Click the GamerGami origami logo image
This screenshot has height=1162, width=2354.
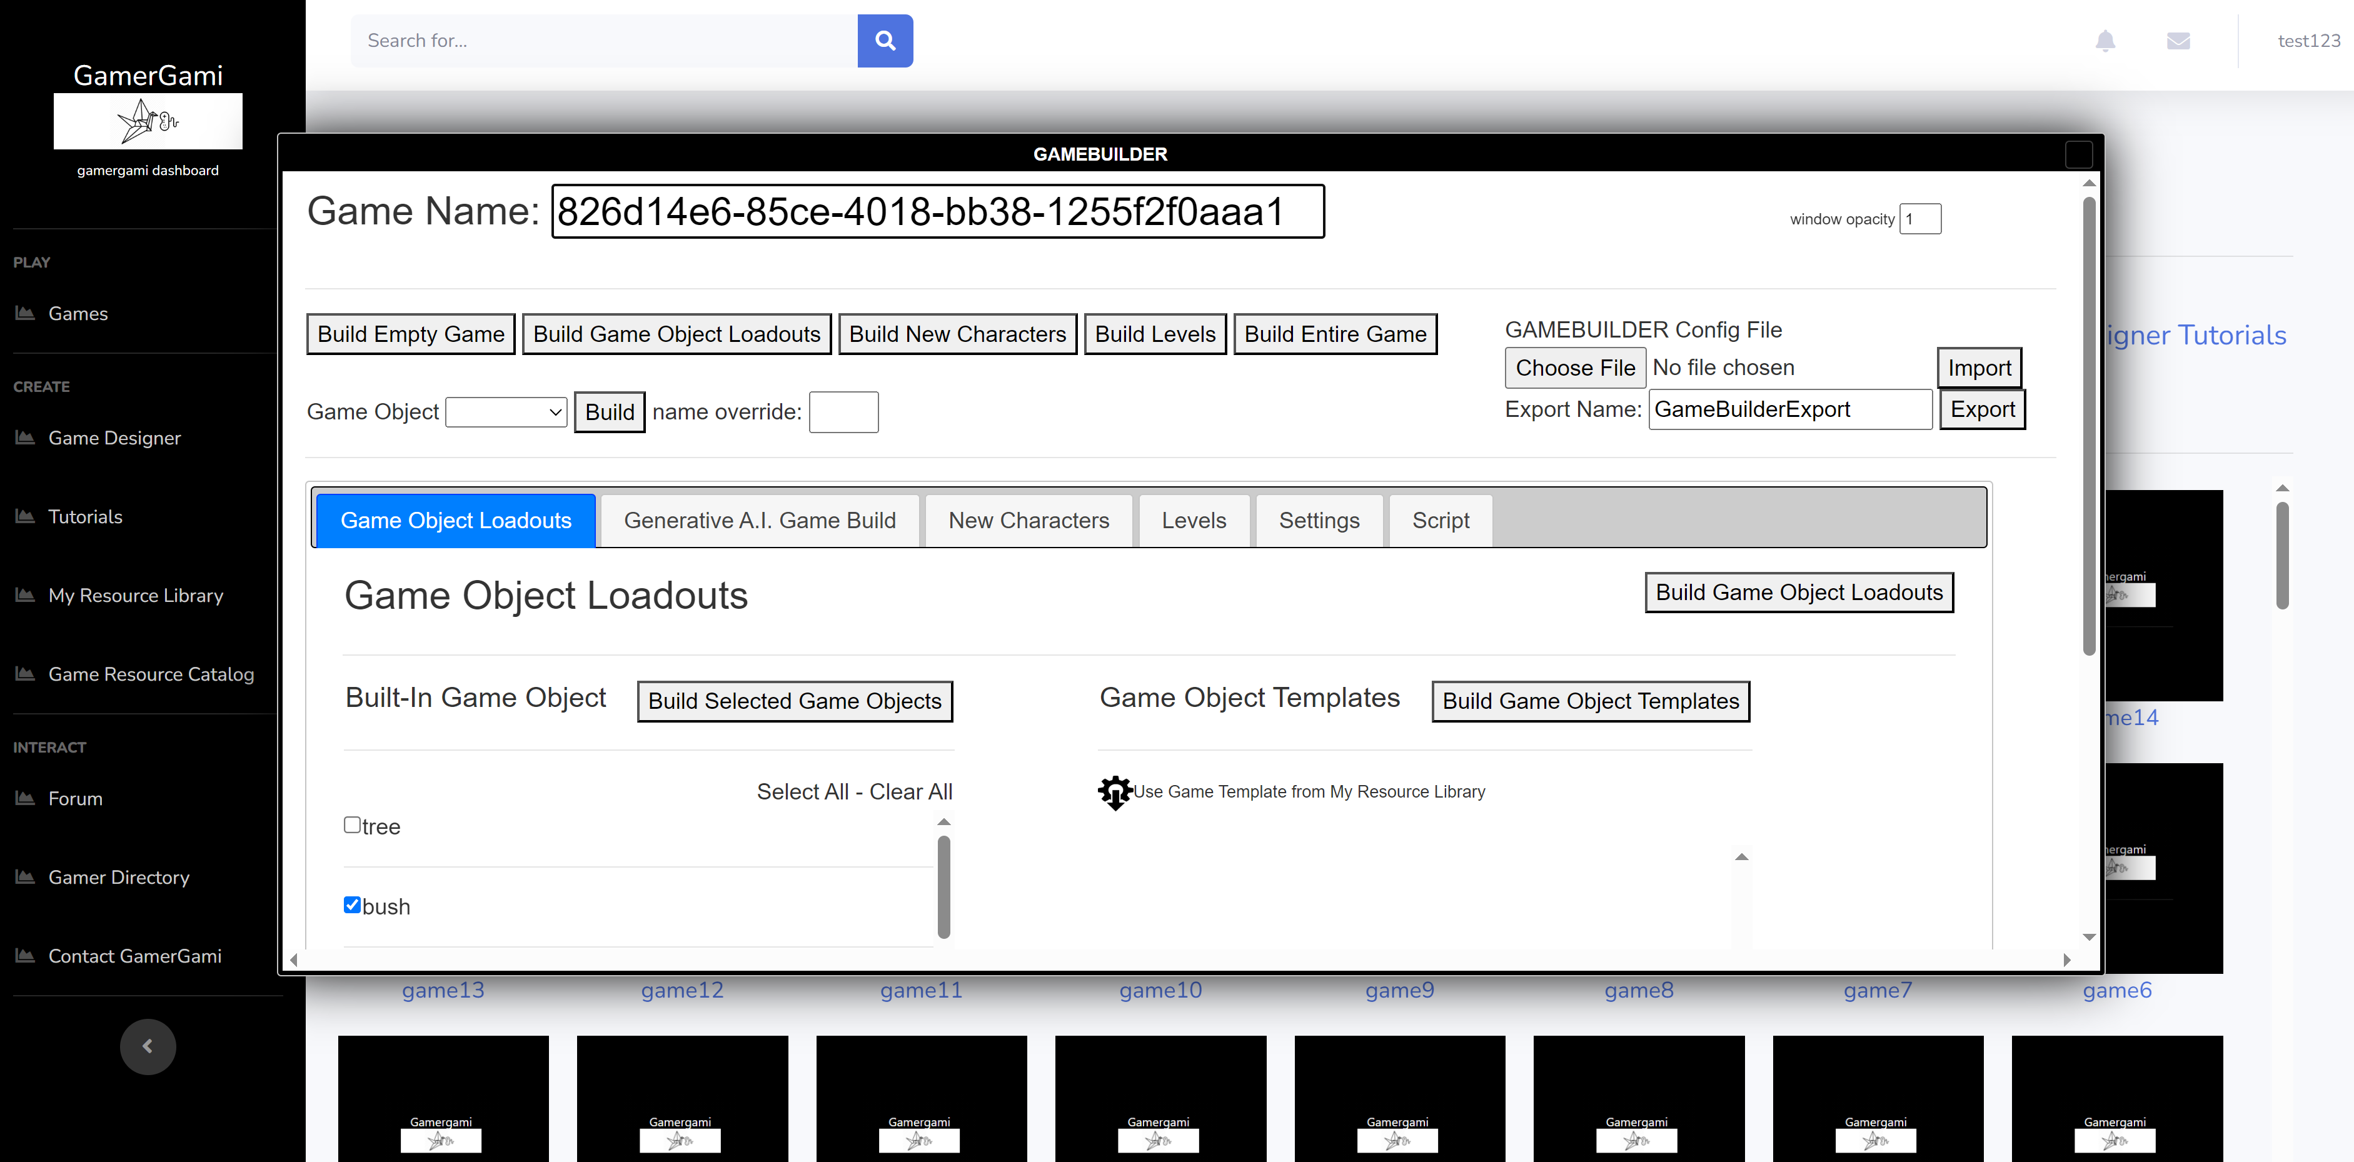tap(147, 121)
